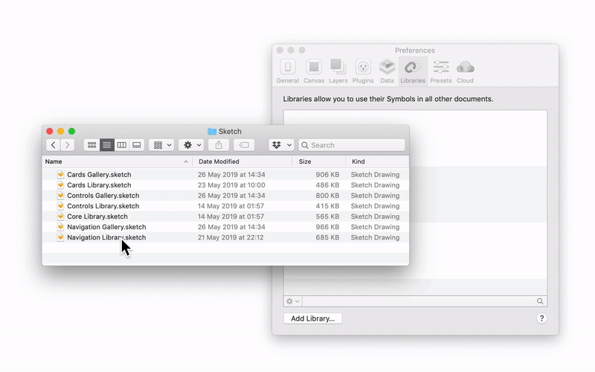
Task: Click the 966 KB size value
Action: click(327, 227)
